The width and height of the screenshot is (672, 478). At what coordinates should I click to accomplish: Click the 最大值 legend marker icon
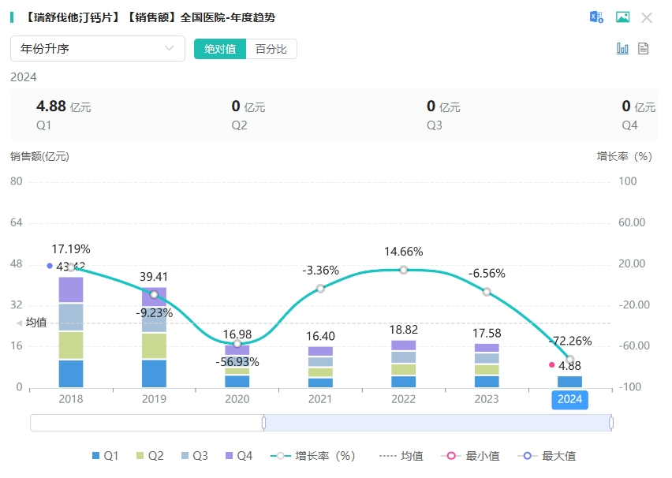click(528, 456)
